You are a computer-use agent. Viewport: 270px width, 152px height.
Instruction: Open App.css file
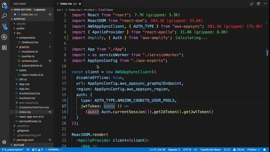pos(32,84)
